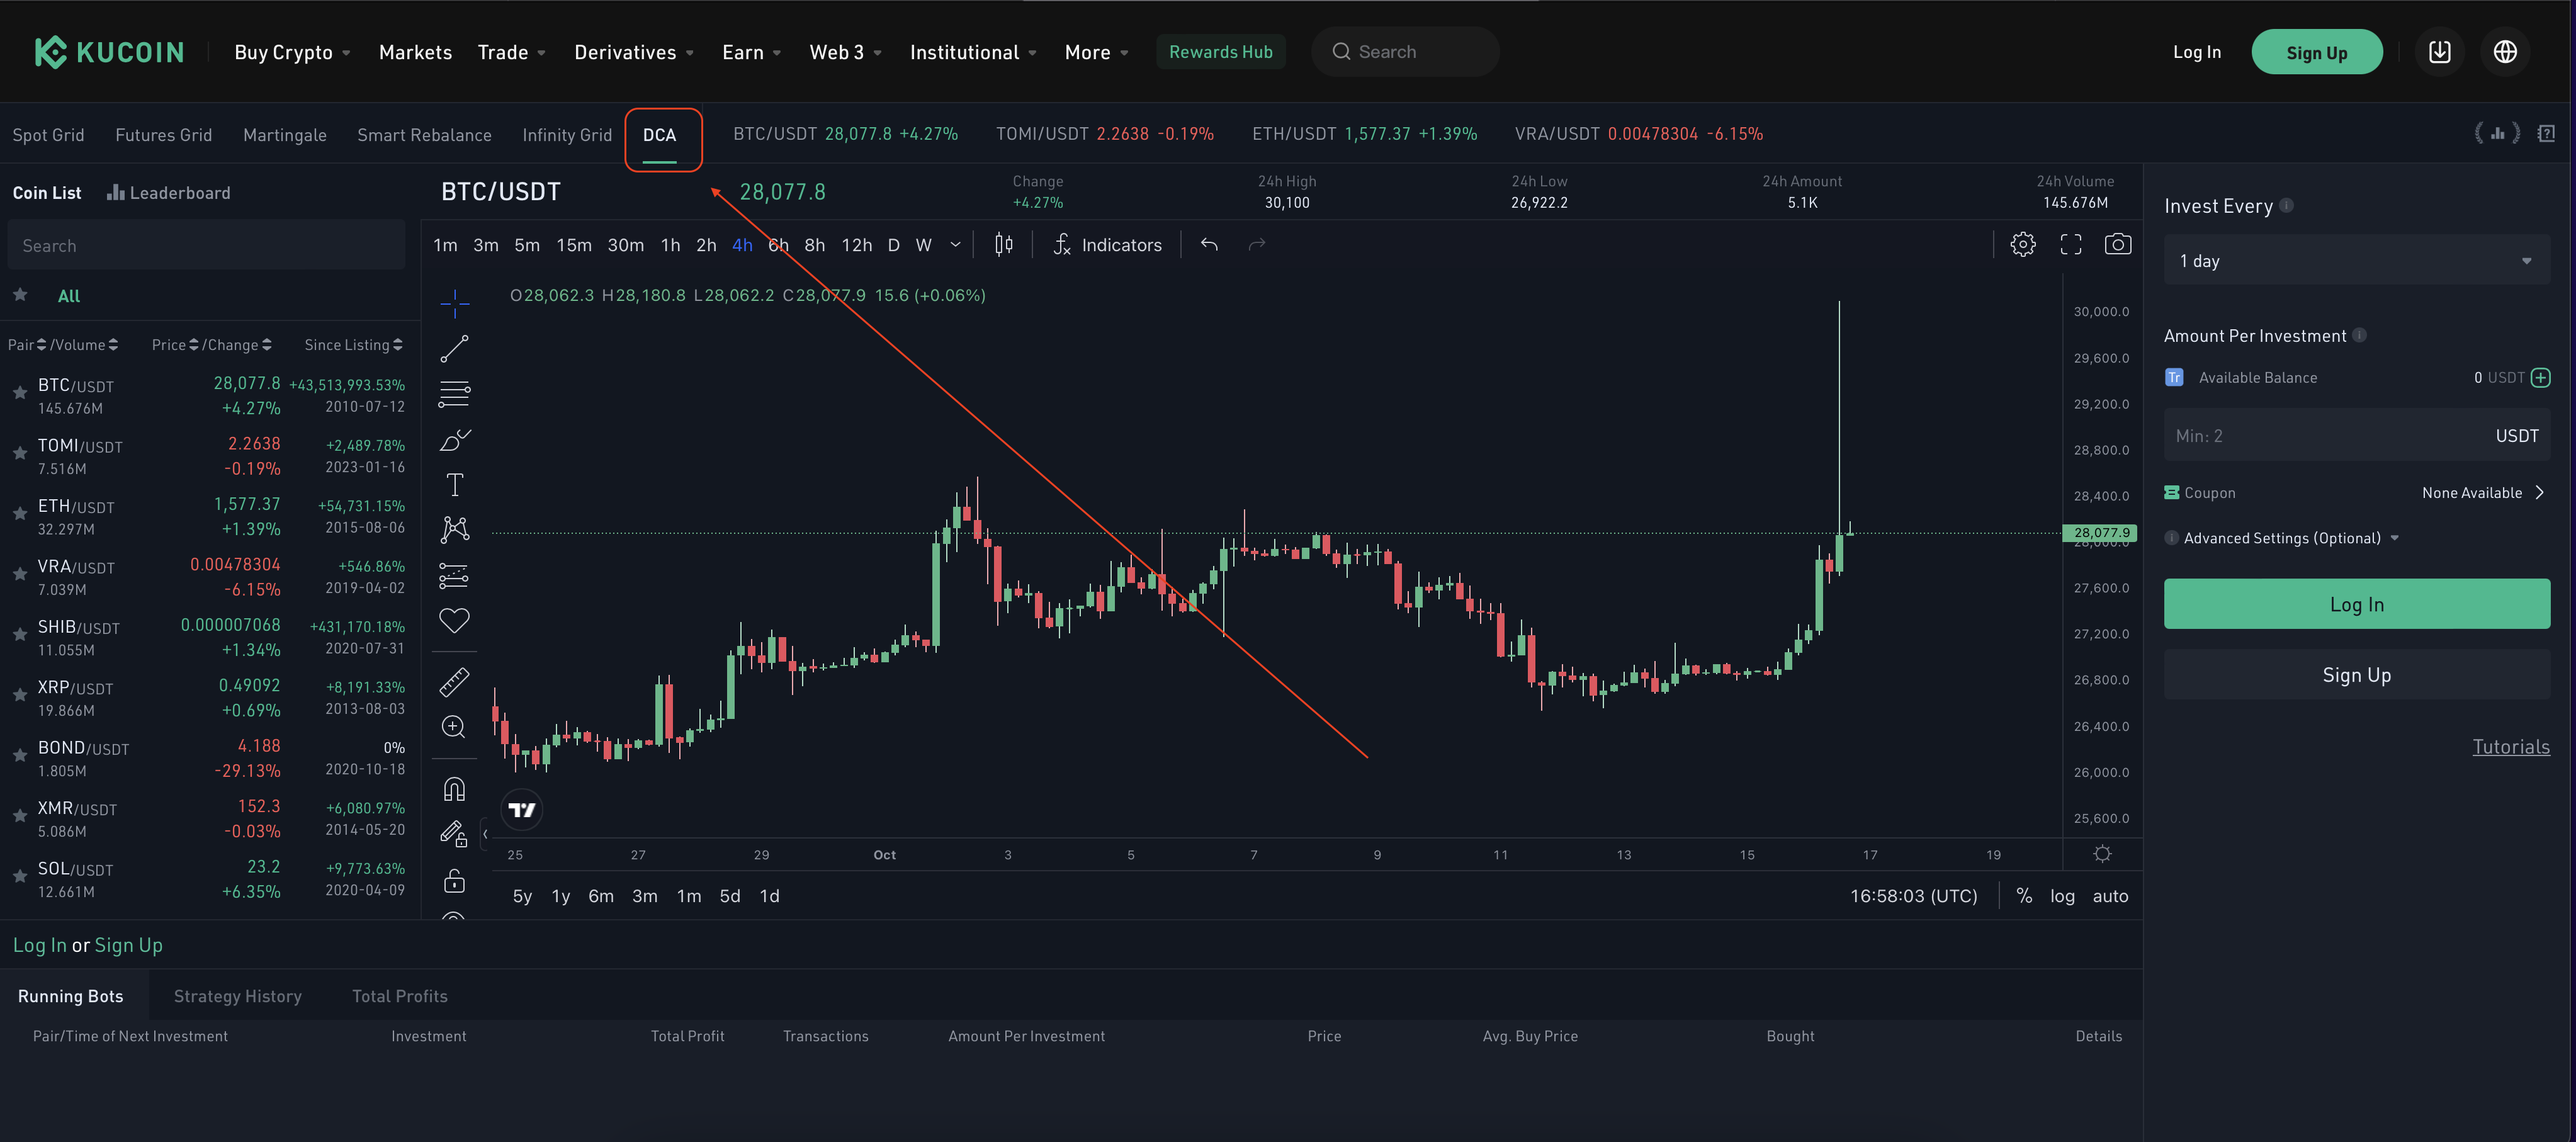
Task: Click the Amount Per Investment USDT field
Action: point(2330,436)
